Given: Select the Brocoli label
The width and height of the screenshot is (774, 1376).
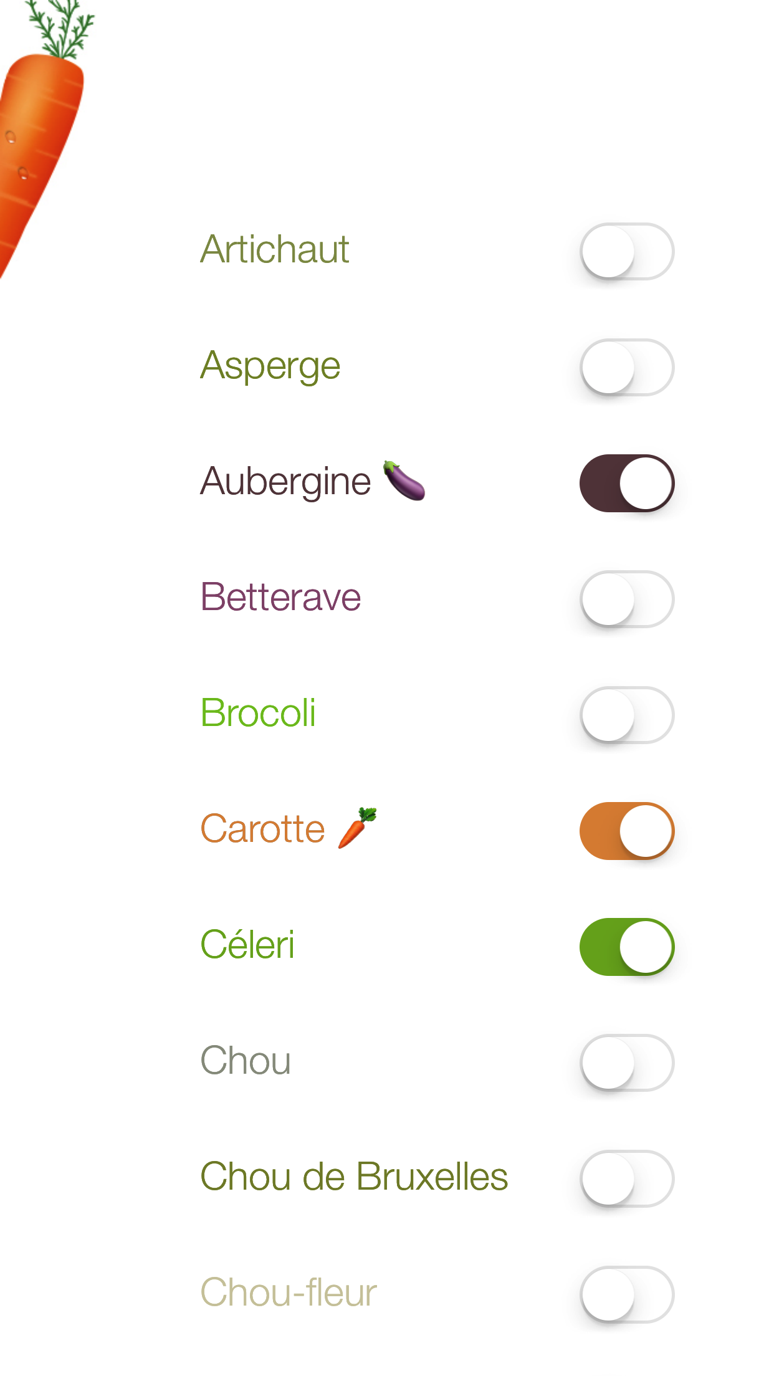Looking at the screenshot, I should coord(258,713).
